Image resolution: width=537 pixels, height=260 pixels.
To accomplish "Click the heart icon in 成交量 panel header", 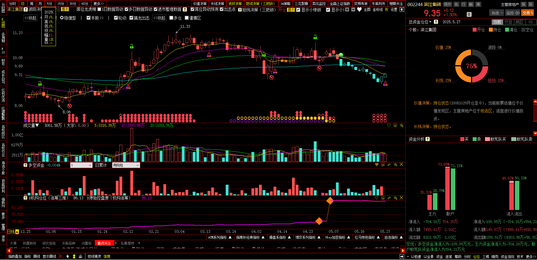I will [389, 126].
